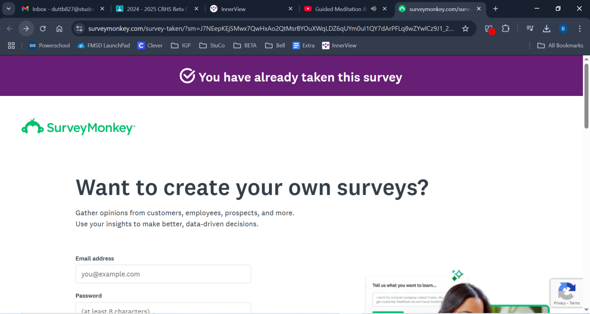Expand the StuCo bookmark folder
The image size is (590, 314).
tap(212, 46)
